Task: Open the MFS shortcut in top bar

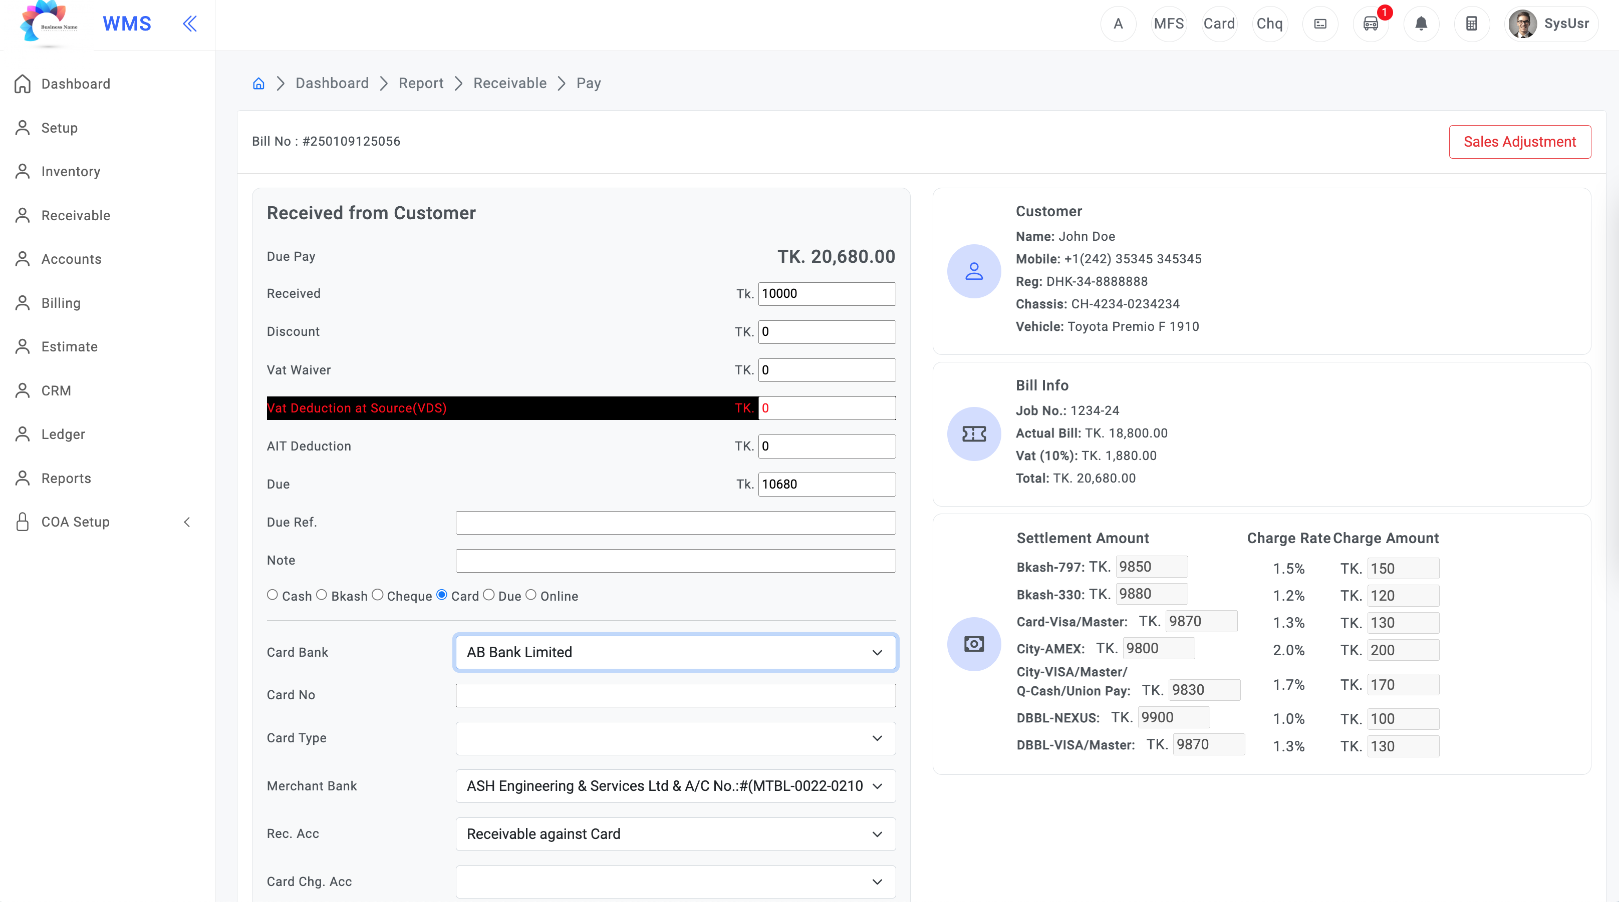Action: [1168, 24]
